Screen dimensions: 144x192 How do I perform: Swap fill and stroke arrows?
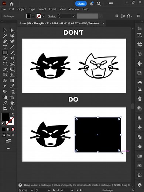[x=13, y=114]
